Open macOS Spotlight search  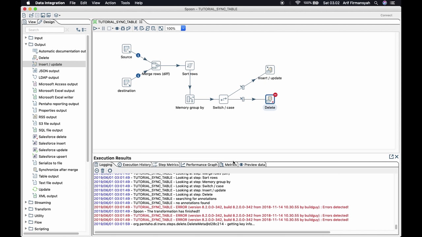coord(376,3)
